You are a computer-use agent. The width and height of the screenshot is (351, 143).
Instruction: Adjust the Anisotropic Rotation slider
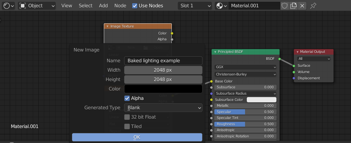tap(245, 136)
